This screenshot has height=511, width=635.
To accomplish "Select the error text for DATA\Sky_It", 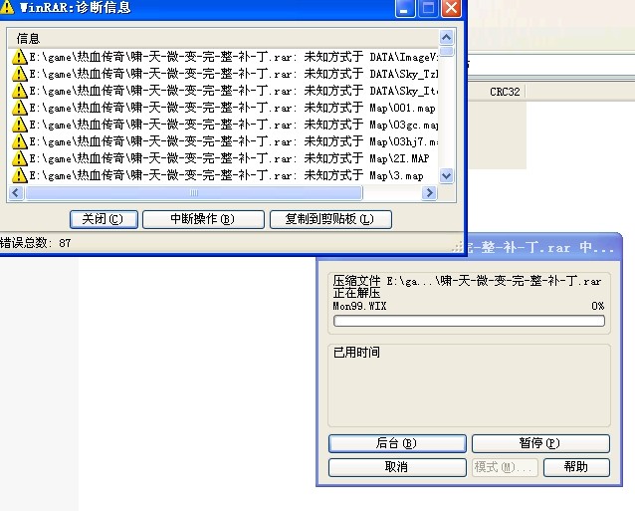I will [x=234, y=92].
